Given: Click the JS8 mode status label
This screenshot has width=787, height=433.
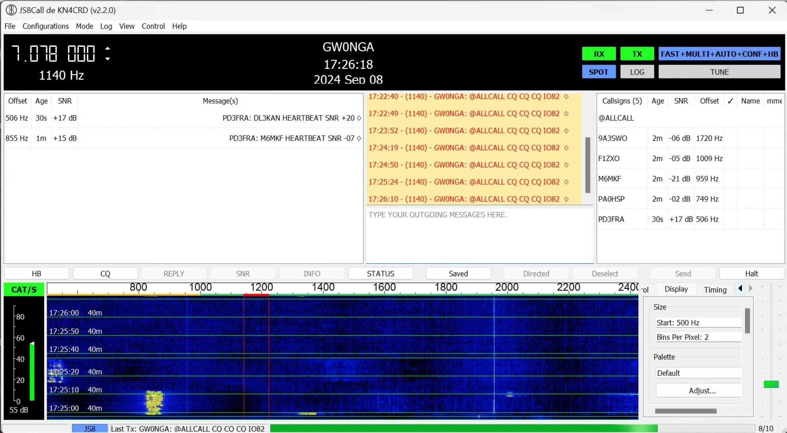Looking at the screenshot, I should [90, 429].
